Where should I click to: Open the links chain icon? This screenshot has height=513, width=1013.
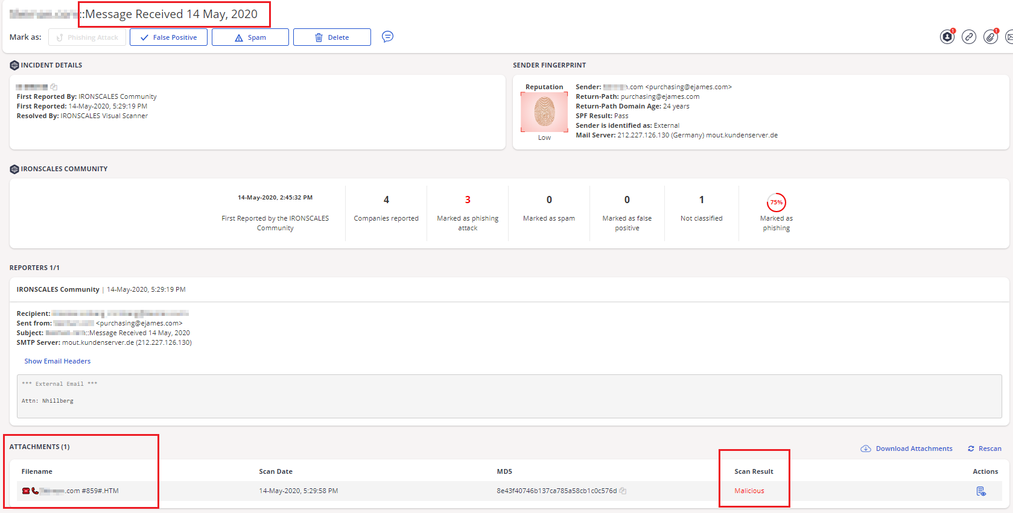coord(969,37)
